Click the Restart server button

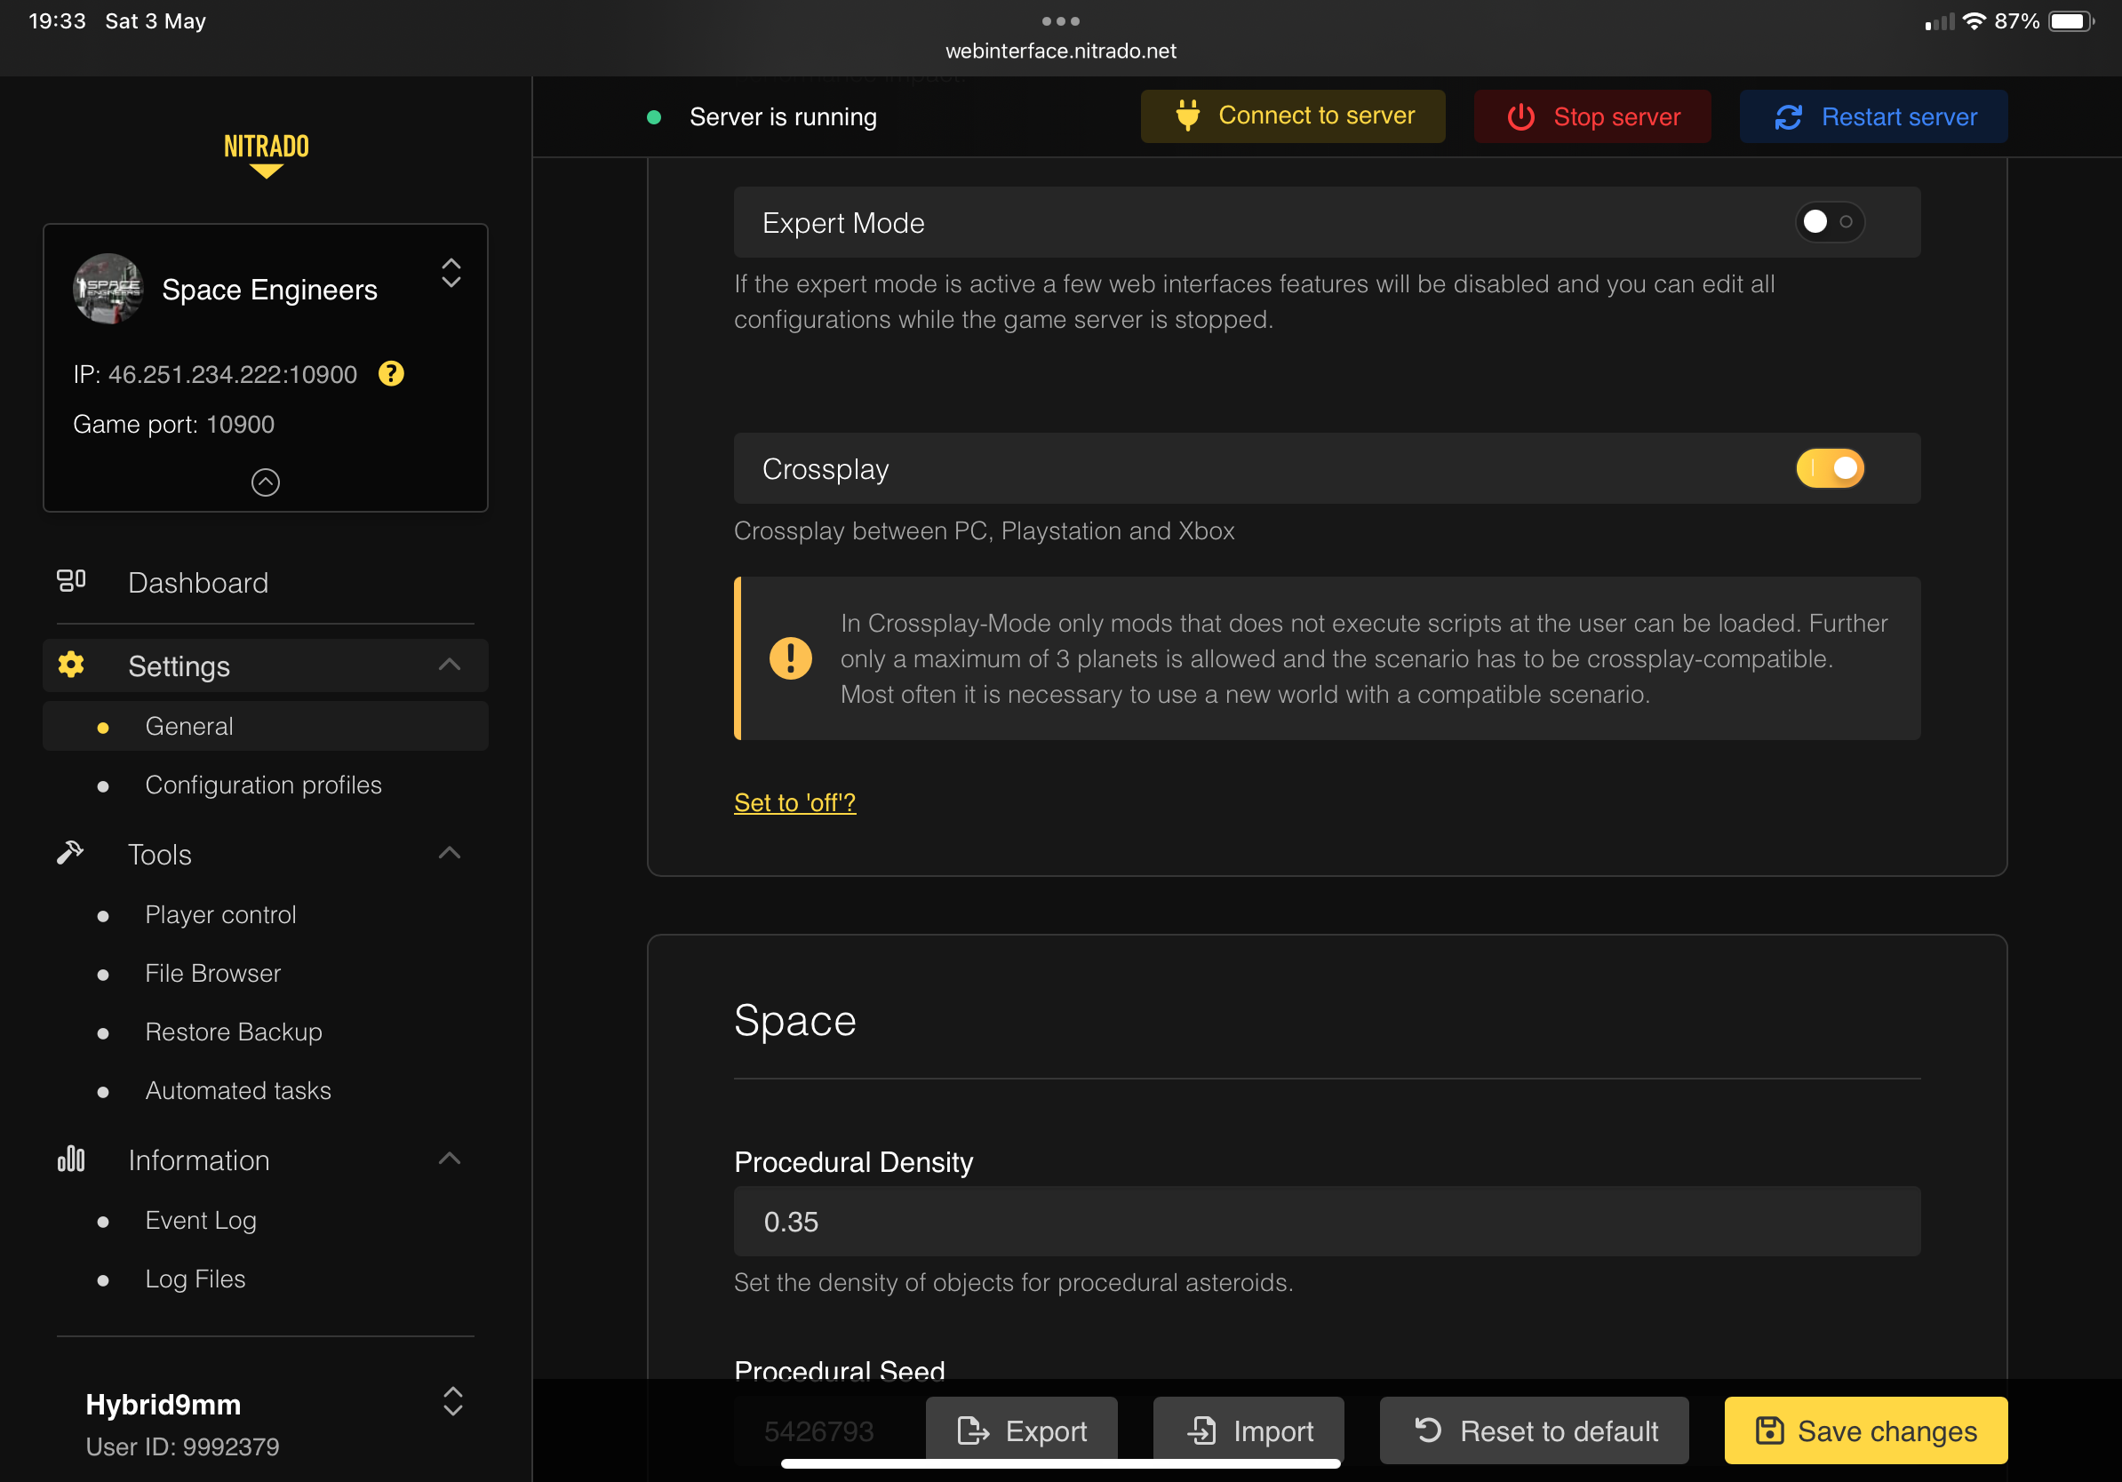pyautogui.click(x=1872, y=116)
